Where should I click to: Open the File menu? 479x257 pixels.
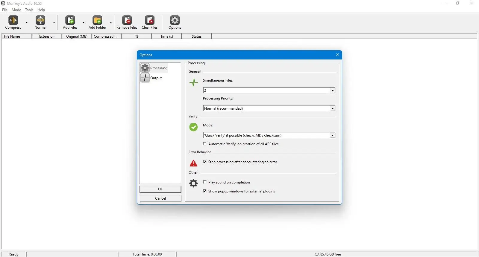click(x=5, y=10)
